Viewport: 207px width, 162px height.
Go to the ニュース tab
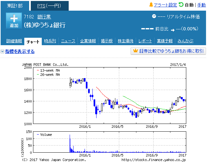[68, 41]
